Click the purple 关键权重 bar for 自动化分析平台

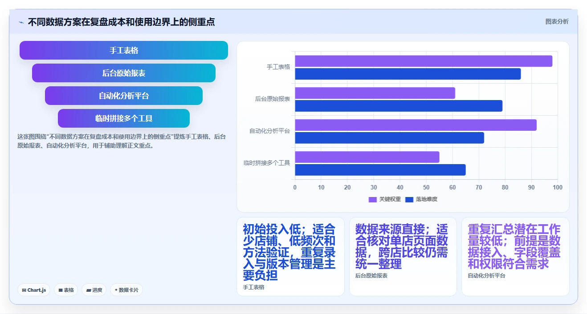pos(416,125)
